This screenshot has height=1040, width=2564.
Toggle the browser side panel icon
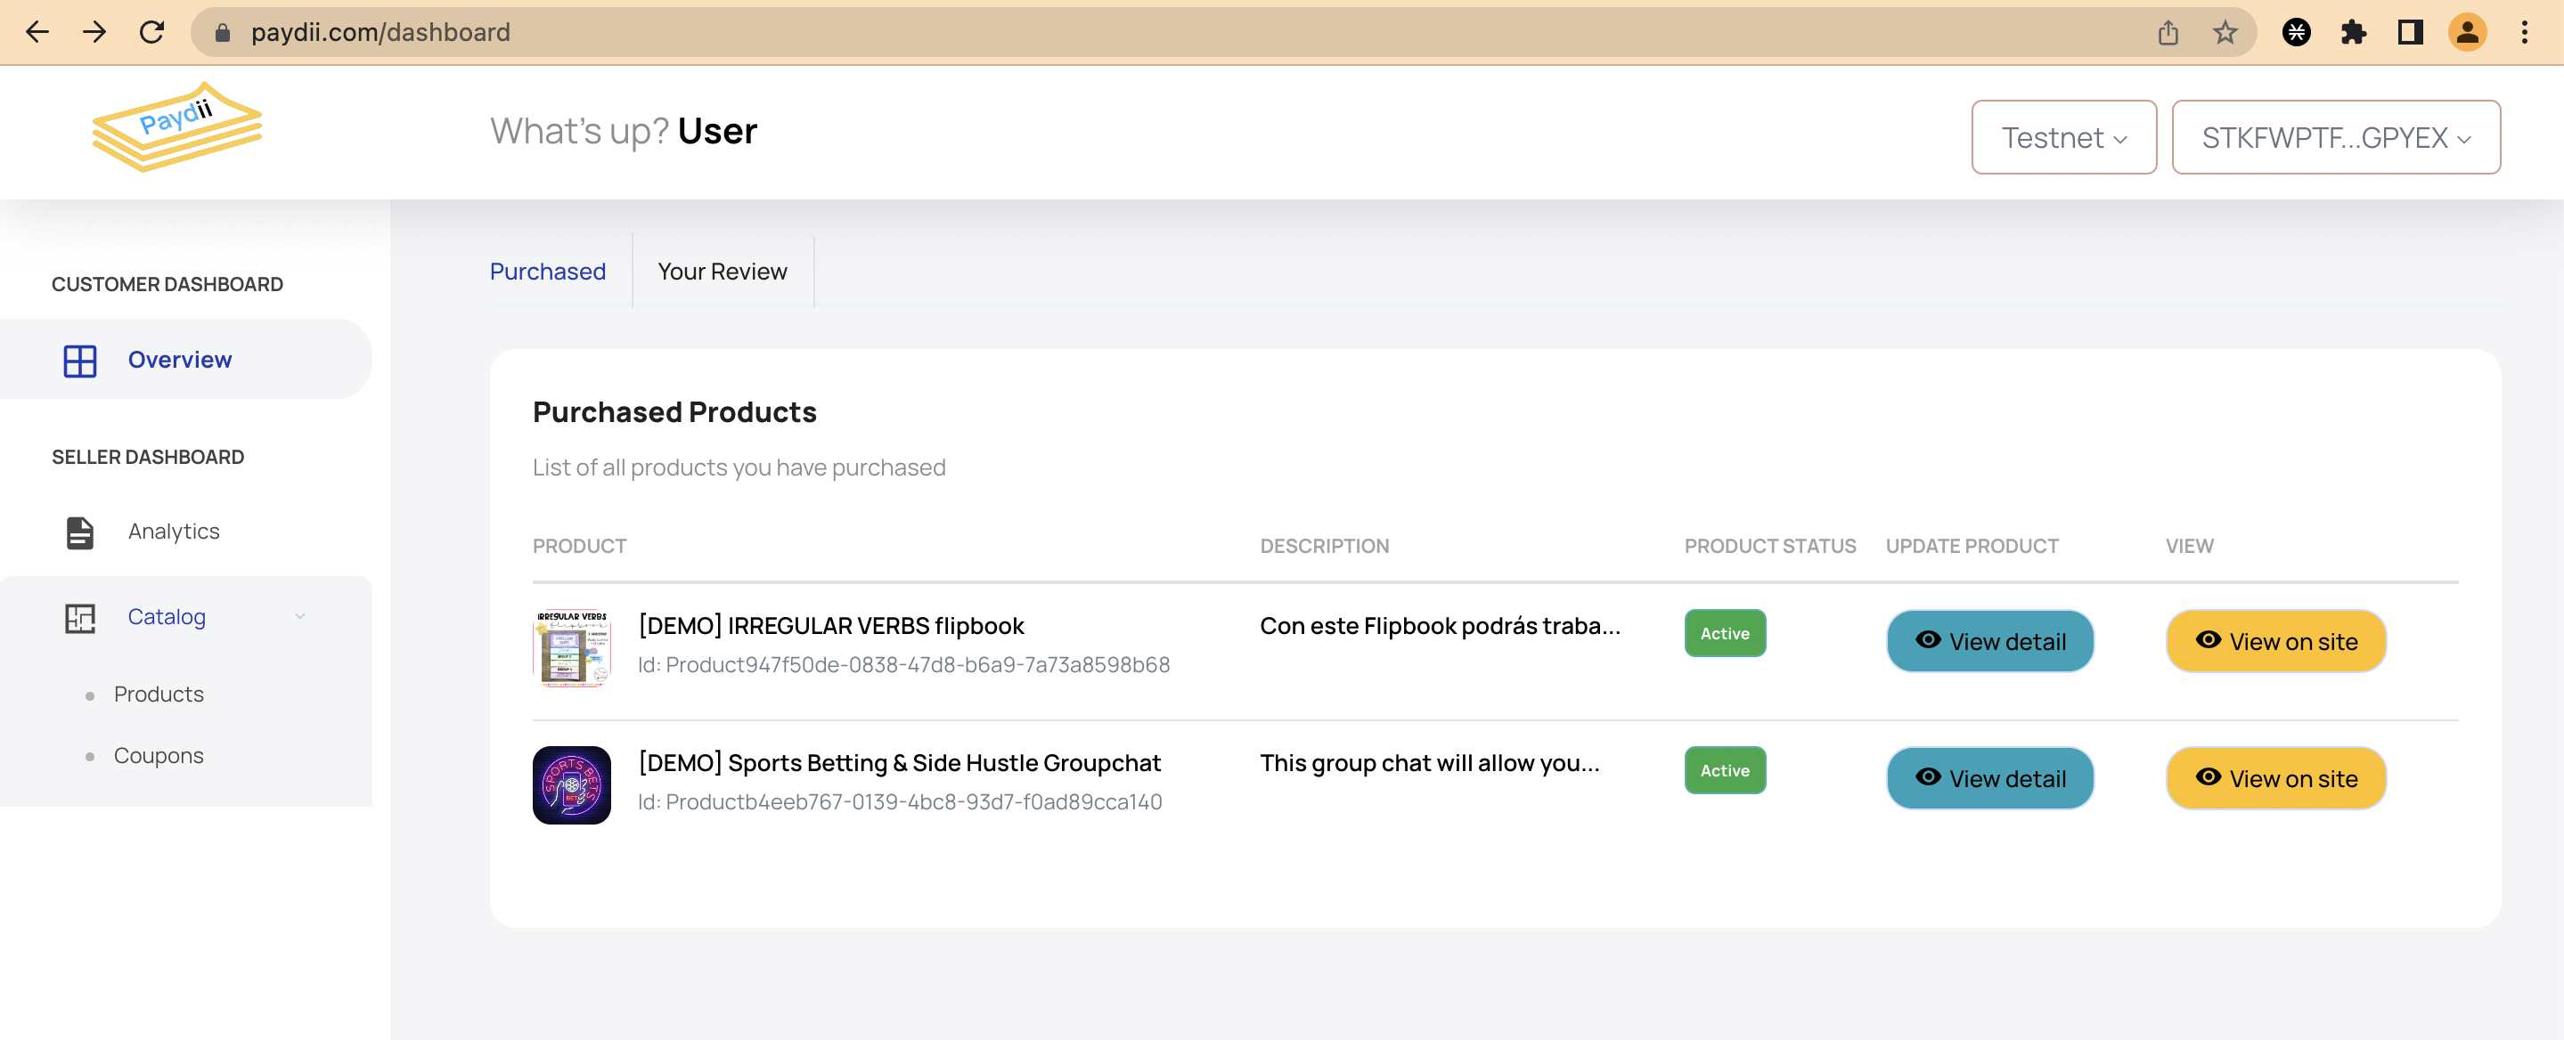(x=2410, y=33)
